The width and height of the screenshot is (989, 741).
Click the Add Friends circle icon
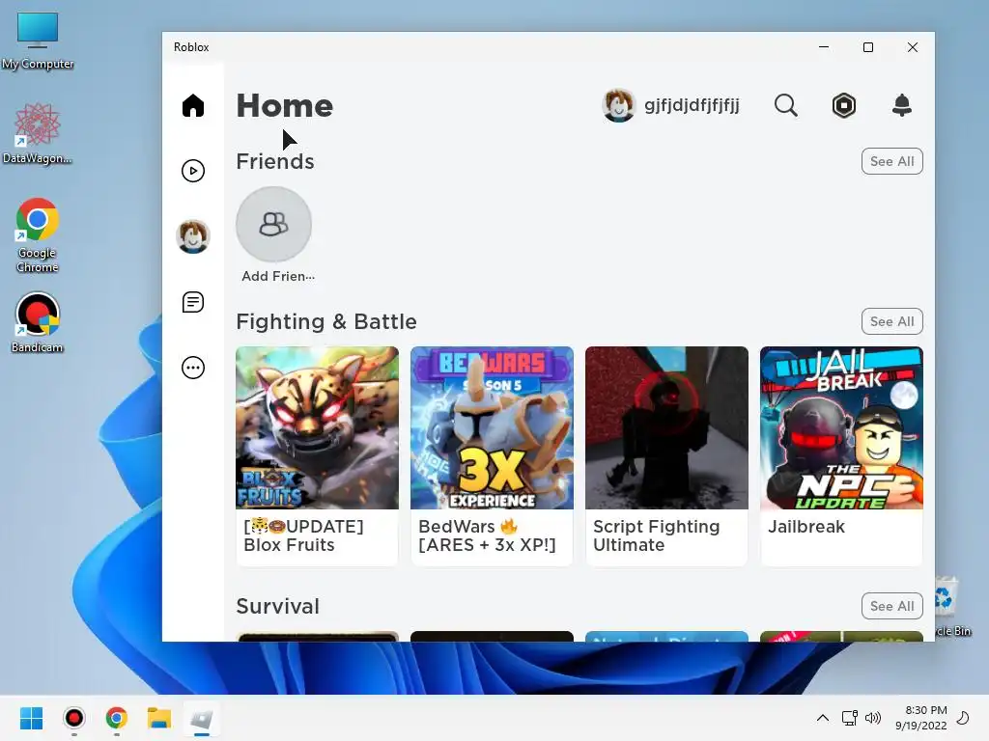[273, 224]
